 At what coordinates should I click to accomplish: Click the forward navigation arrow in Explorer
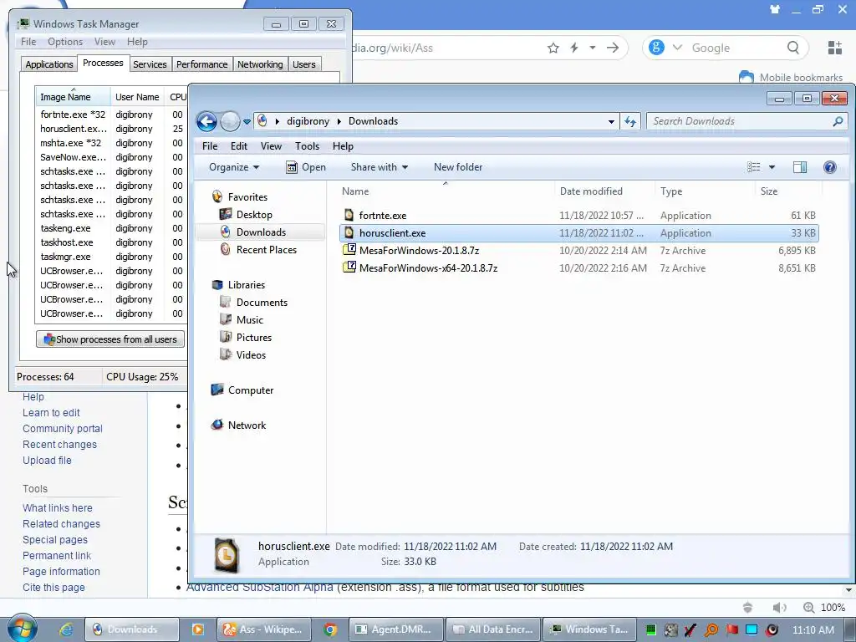click(230, 121)
